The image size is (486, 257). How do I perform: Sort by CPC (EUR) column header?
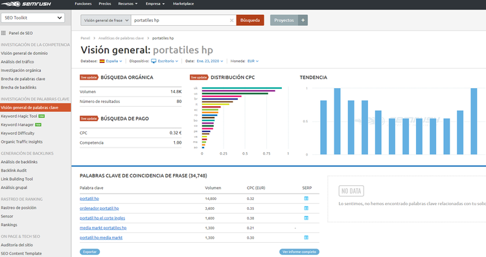coord(256,188)
